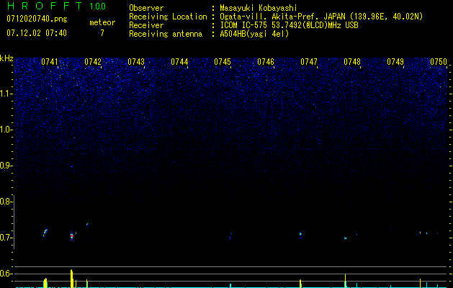Click the meteor echo just after 0741 mark

click(45, 233)
